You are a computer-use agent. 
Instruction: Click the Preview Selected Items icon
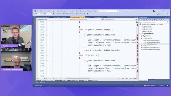163,20
